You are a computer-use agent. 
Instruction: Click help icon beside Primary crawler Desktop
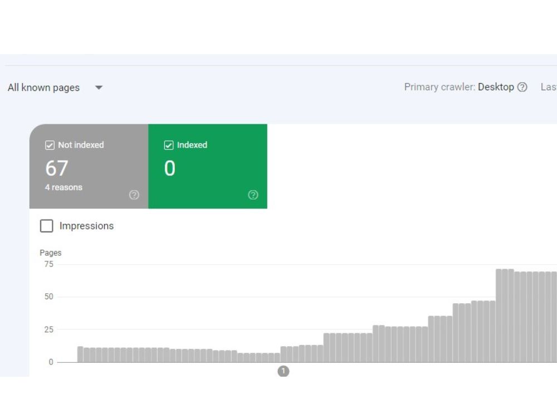pos(522,87)
